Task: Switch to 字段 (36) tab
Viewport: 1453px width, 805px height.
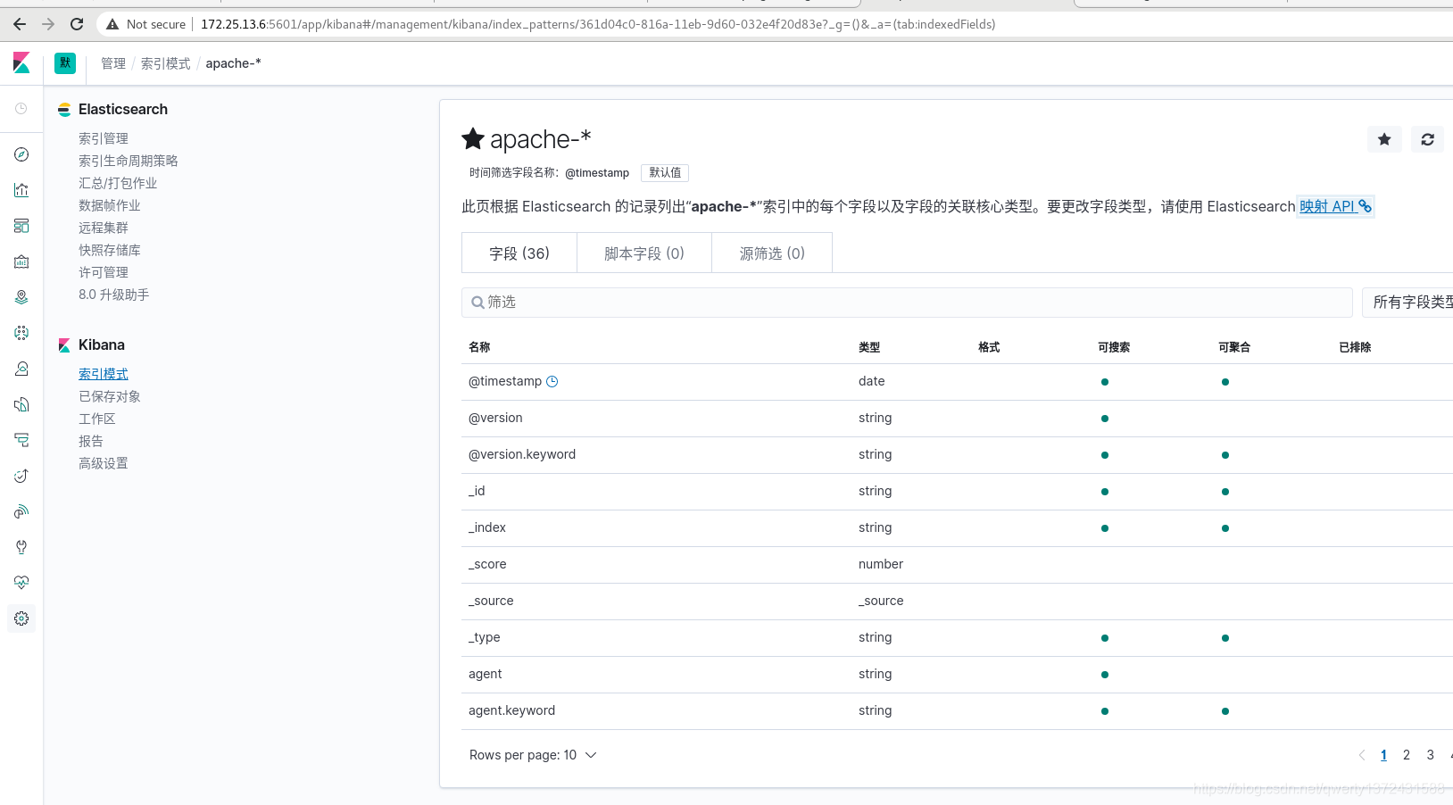Action: click(519, 253)
